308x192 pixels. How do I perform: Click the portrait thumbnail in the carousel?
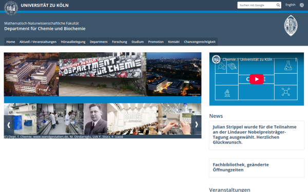click(x=95, y=119)
